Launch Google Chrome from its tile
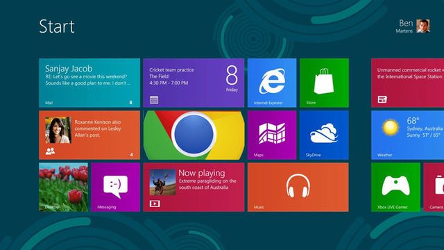Screen dimensions: 444x250 click(x=194, y=135)
